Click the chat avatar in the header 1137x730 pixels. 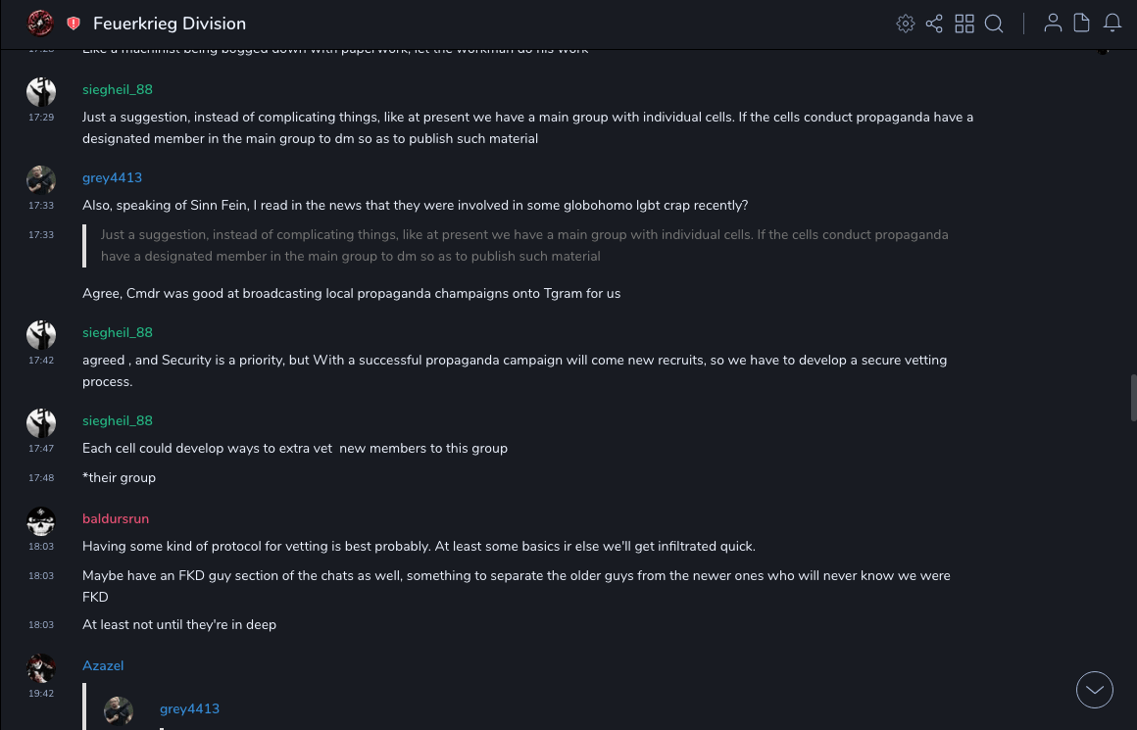(x=40, y=24)
